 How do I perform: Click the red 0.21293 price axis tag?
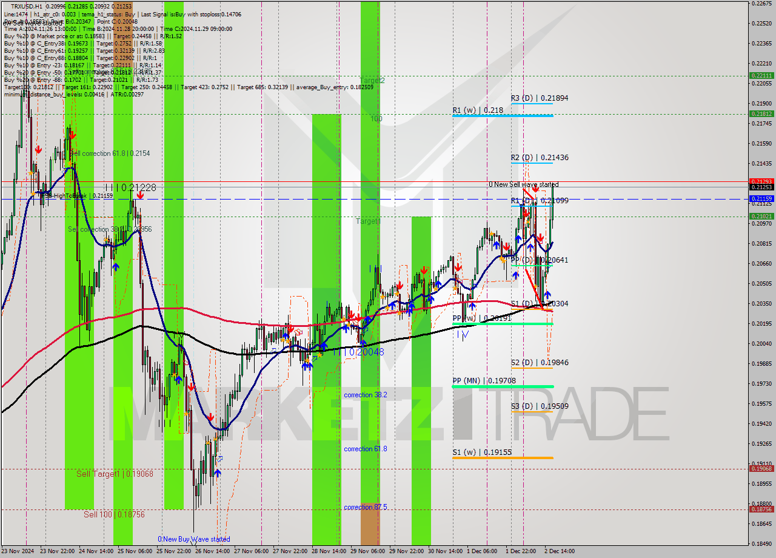click(761, 181)
